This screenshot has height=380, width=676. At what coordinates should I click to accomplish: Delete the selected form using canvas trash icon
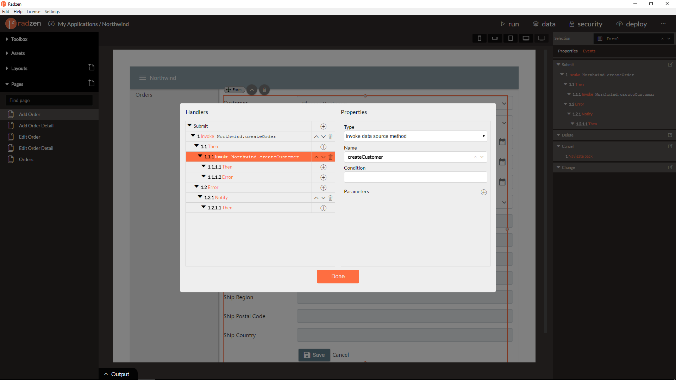pos(264,90)
